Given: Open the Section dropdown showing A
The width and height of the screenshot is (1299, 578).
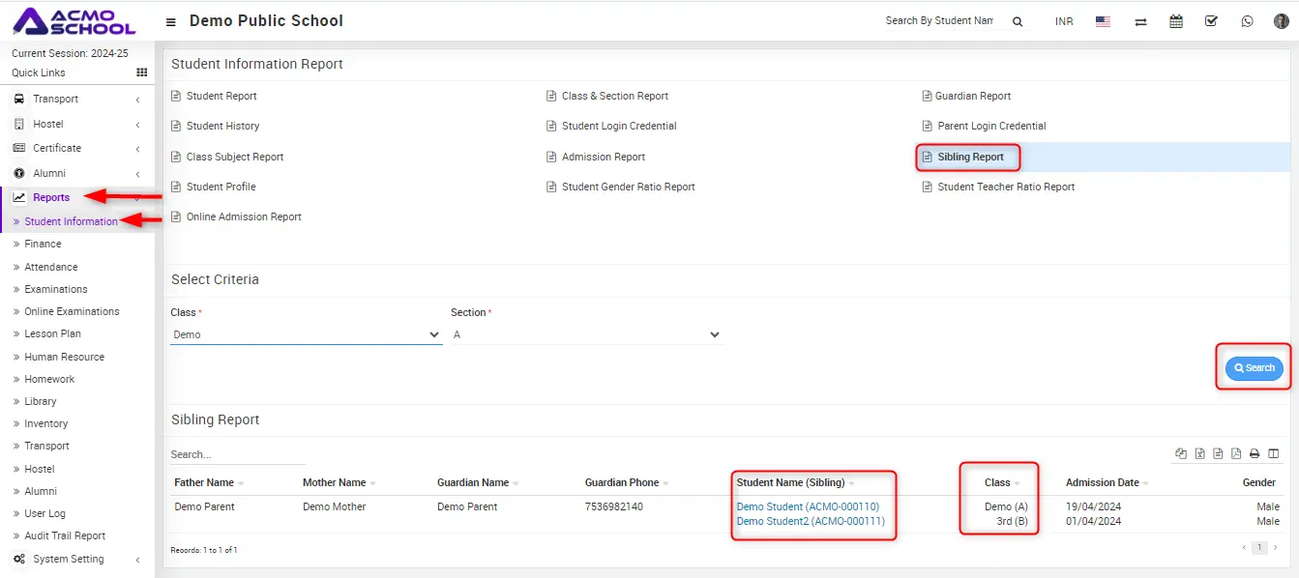Looking at the screenshot, I should click(586, 334).
